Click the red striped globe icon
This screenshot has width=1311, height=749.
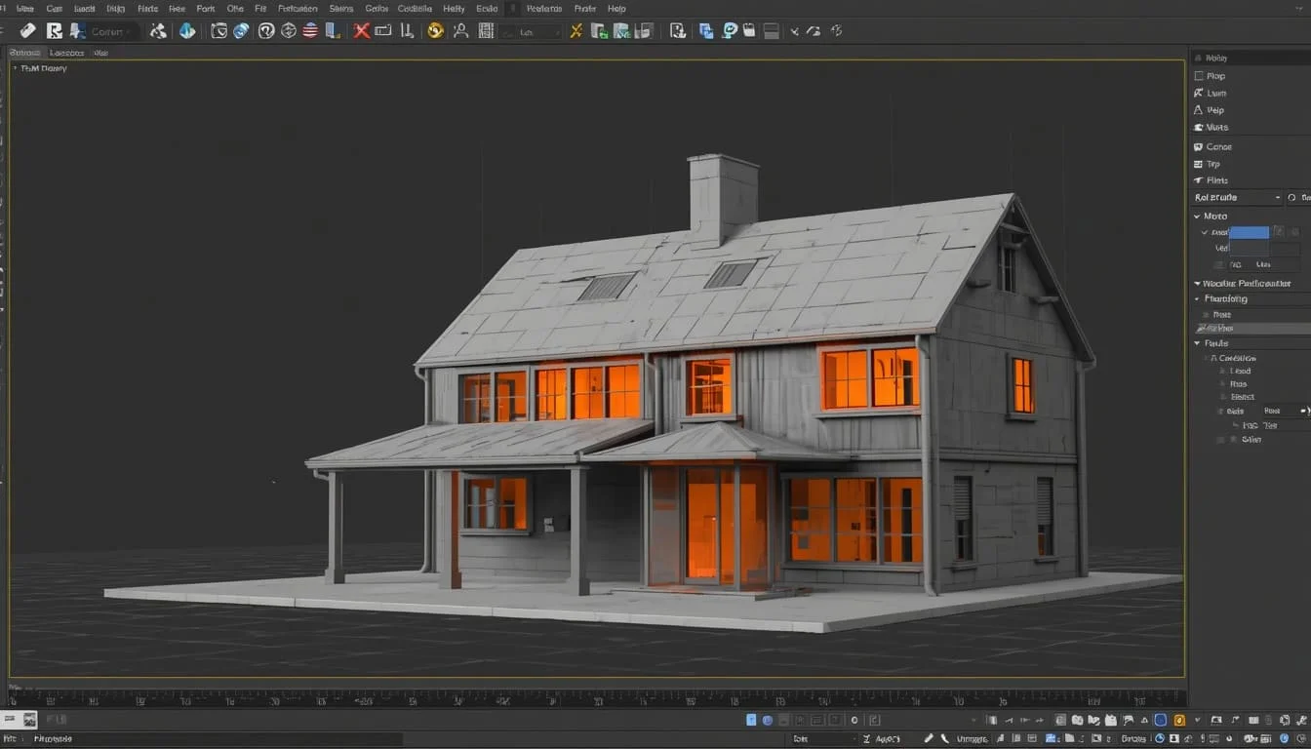click(310, 31)
